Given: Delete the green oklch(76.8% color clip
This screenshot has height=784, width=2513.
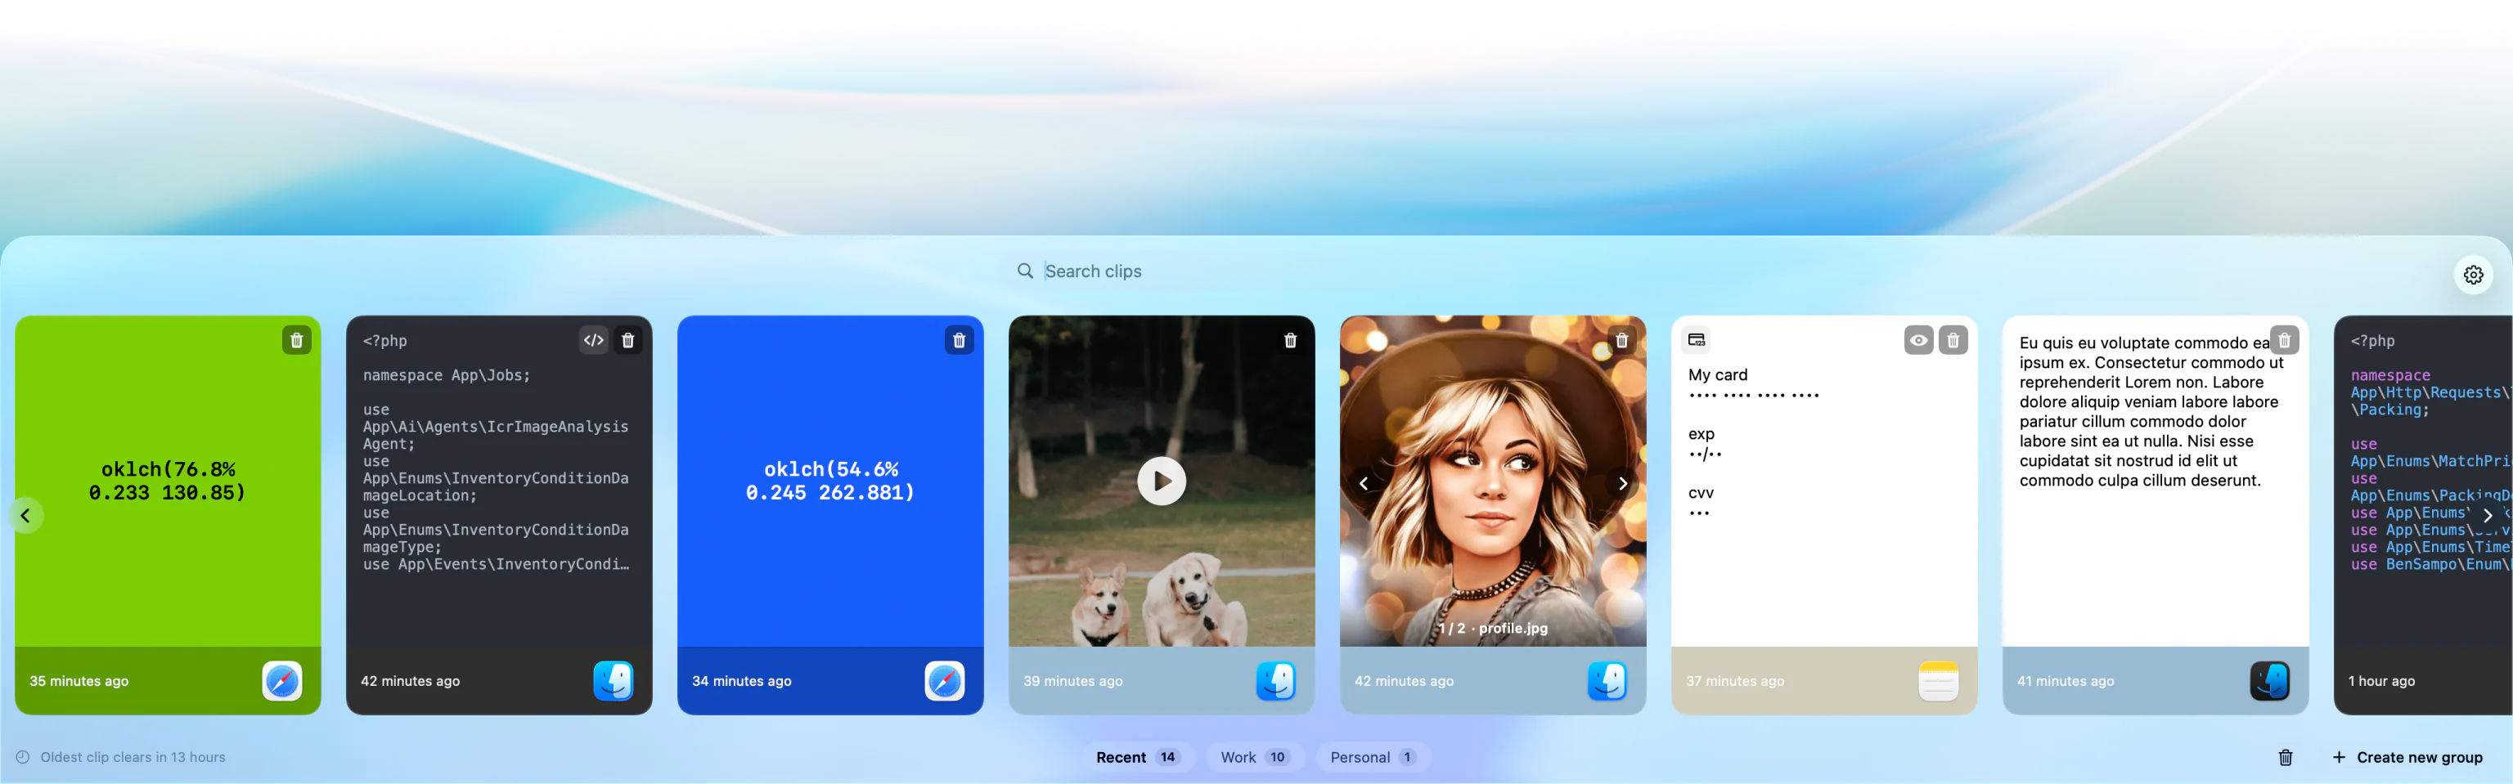Looking at the screenshot, I should tap(297, 340).
